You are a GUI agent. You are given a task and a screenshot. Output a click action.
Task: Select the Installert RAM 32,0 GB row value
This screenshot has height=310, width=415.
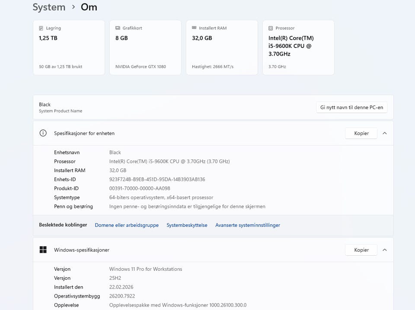pos(118,170)
